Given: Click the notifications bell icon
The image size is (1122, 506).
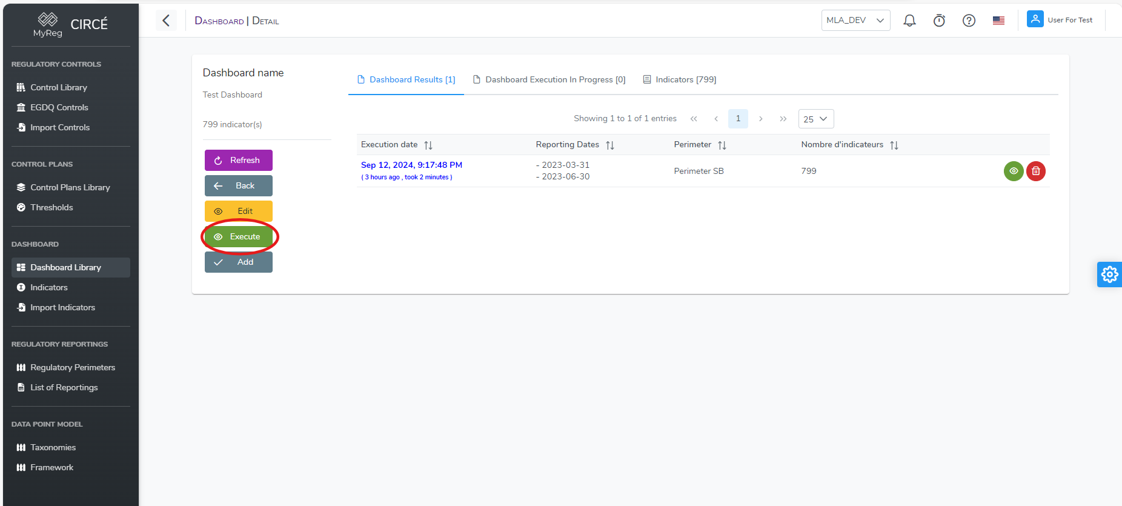Looking at the screenshot, I should [x=909, y=21].
